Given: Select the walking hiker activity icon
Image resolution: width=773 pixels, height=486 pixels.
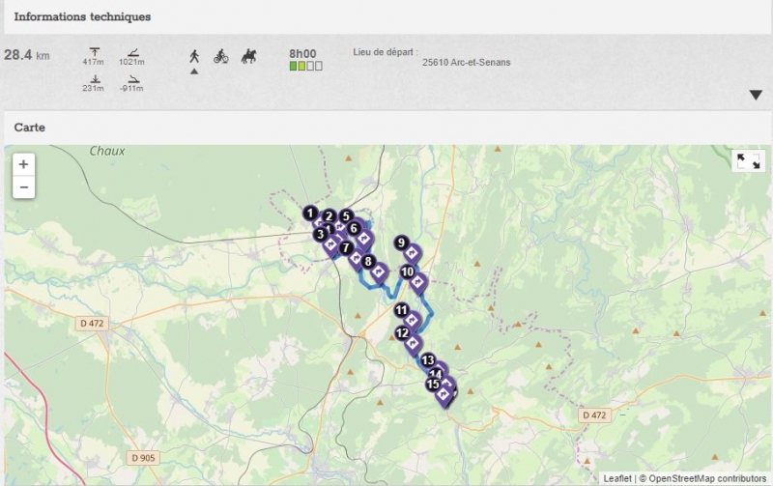Looking at the screenshot, I should tap(194, 56).
